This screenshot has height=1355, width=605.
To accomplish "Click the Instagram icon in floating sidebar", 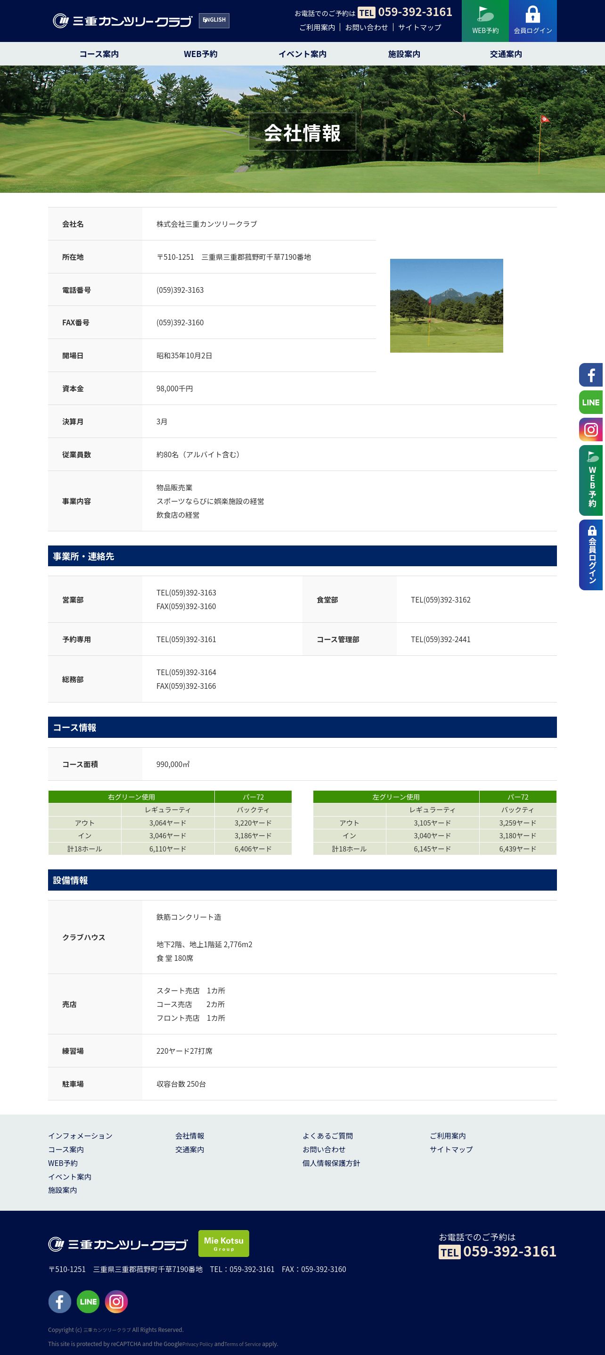I will (x=591, y=430).
